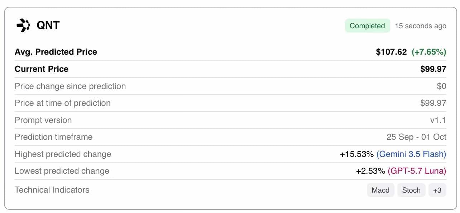Click the Completed status badge

coord(367,26)
